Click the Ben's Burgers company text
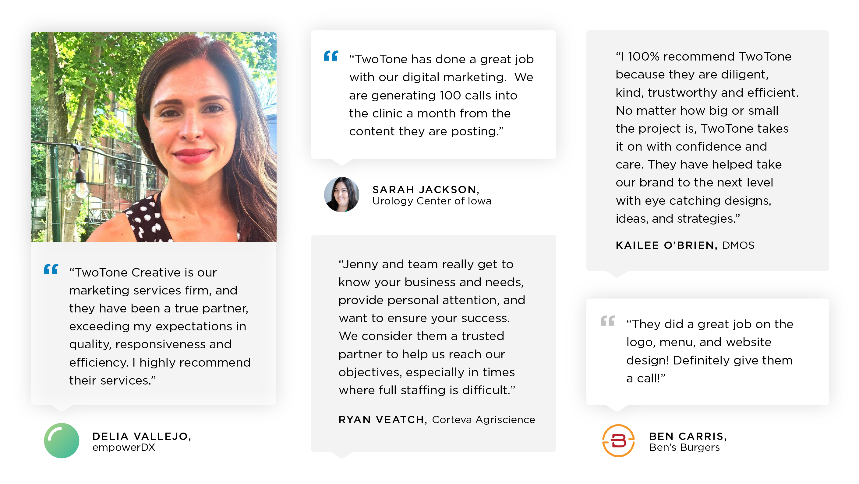The height and width of the screenshot is (484, 859). 684,447
